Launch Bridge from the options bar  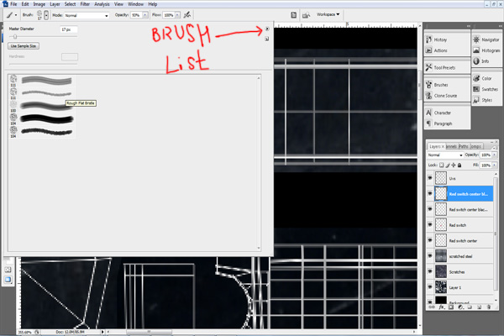point(306,15)
